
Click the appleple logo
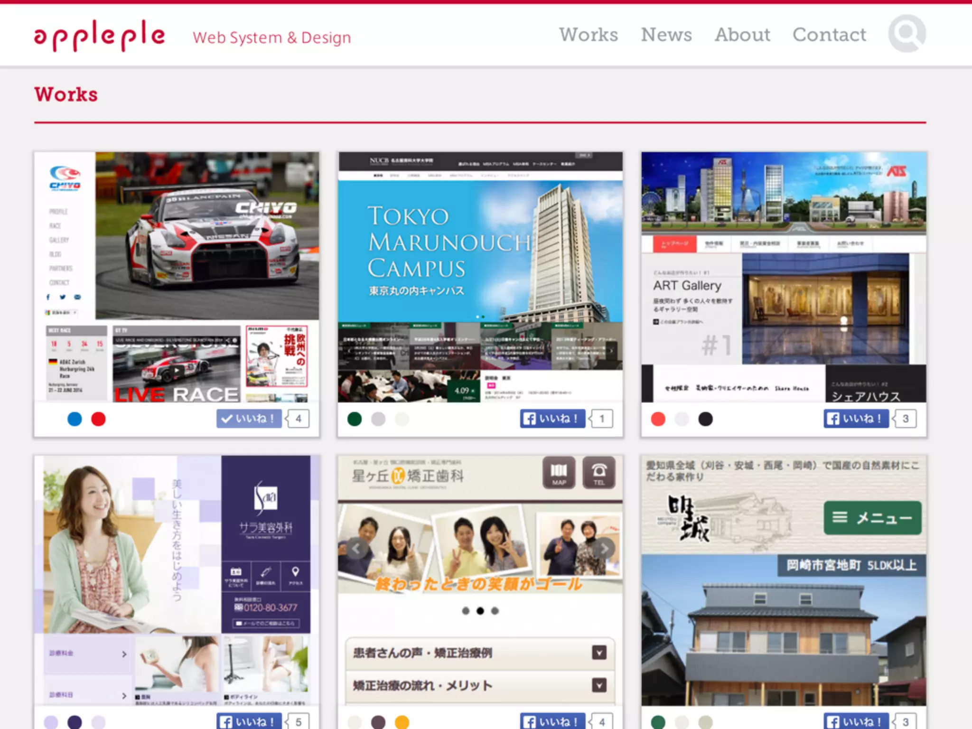[99, 36]
